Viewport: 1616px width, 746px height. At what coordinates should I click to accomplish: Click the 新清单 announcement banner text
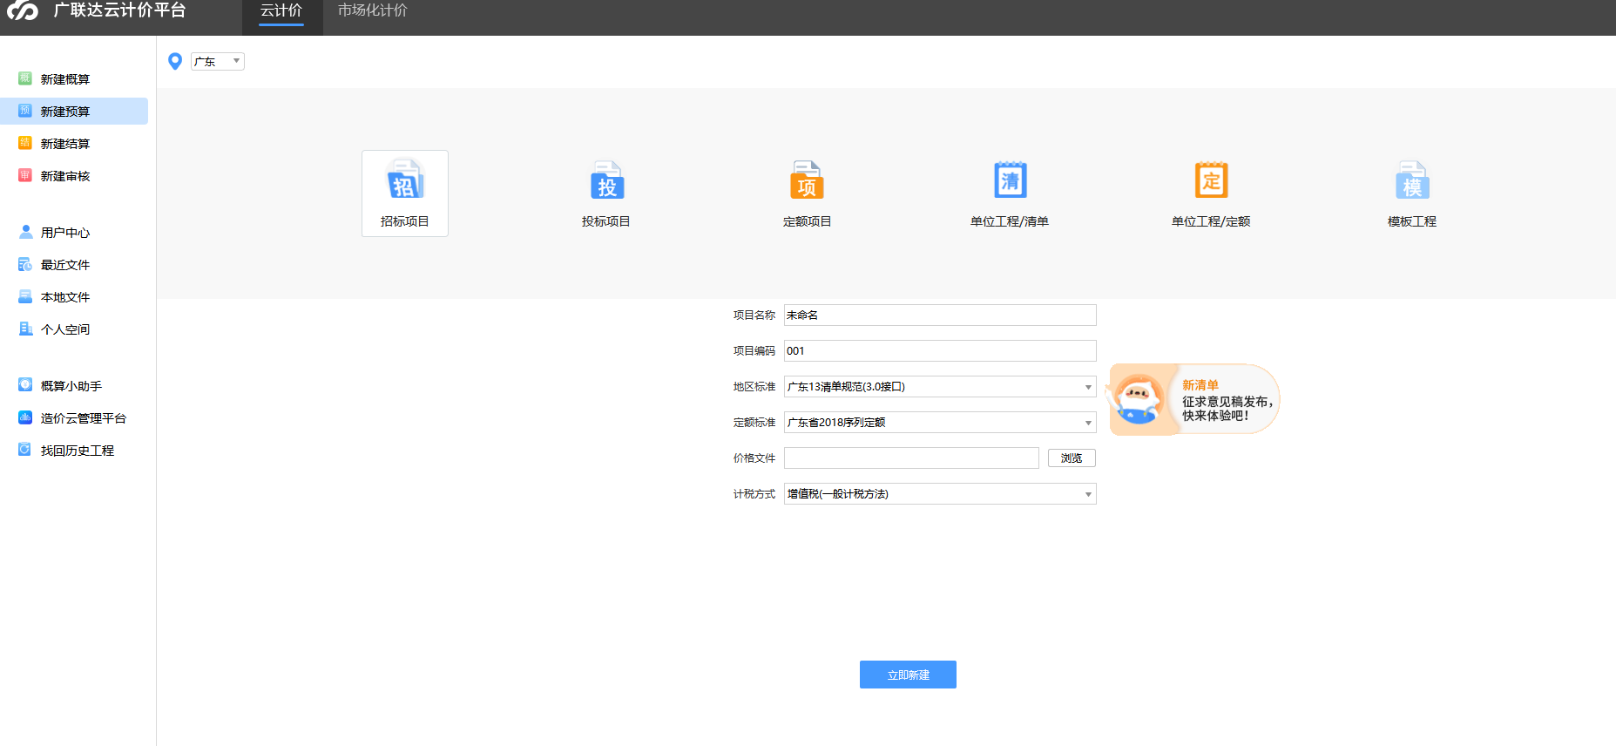pos(1227,401)
